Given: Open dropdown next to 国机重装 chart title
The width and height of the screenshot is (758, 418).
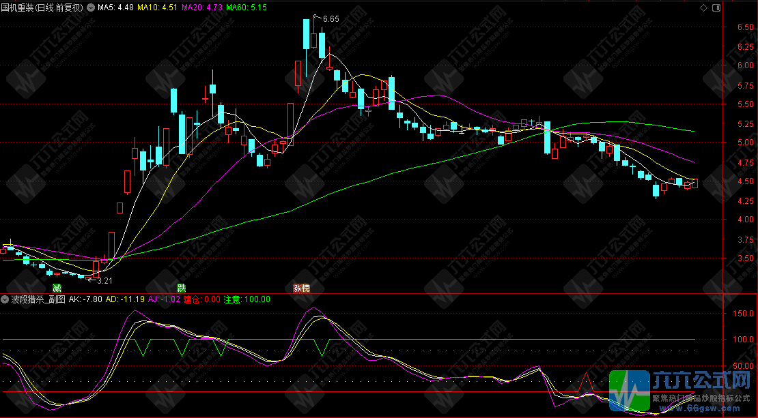Looking at the screenshot, I should [91, 8].
